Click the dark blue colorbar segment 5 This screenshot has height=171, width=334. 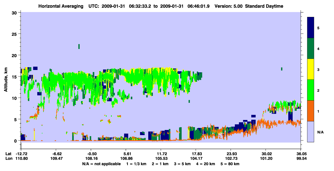point(311,28)
